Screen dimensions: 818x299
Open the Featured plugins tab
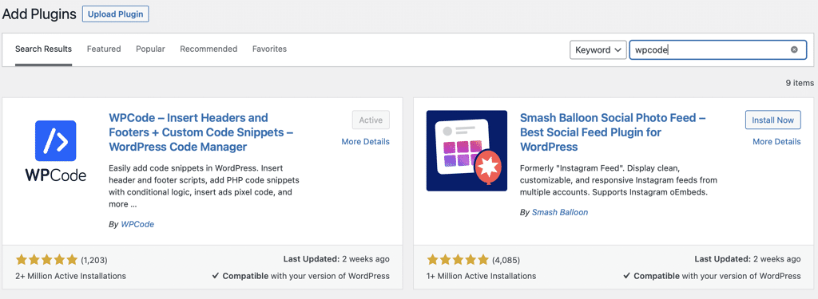point(104,49)
